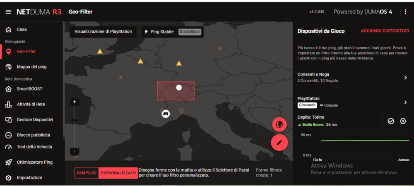
Task: Open the Attività di Rete page
Action: tap(31, 104)
